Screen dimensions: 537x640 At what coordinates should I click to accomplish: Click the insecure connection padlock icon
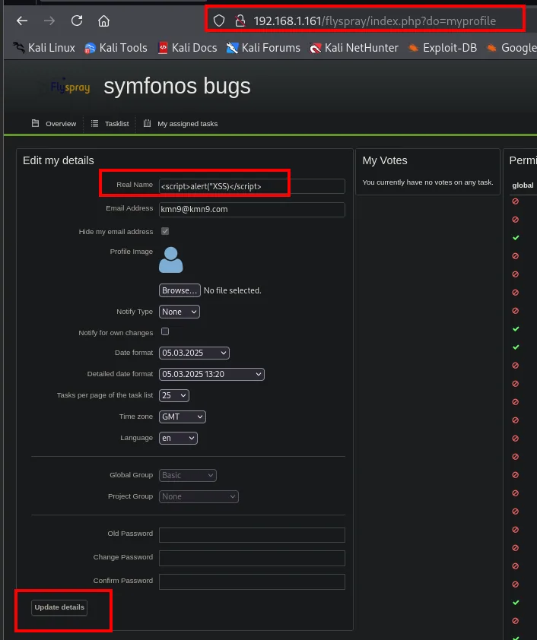(240, 21)
